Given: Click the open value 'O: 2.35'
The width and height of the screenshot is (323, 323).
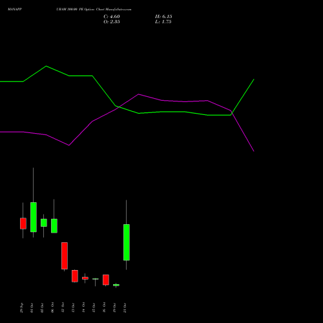Looking at the screenshot, I should click(112, 22).
